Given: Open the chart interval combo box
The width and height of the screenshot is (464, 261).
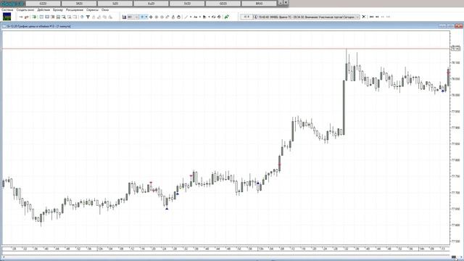Looking at the screenshot, I should 133,17.
